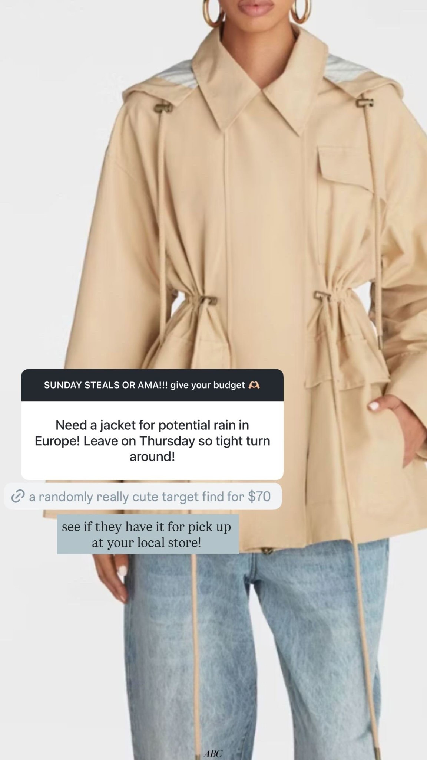The width and height of the screenshot is (427, 760).
Task: Tap the 'see if they have it' caption
Action: [x=147, y=534]
